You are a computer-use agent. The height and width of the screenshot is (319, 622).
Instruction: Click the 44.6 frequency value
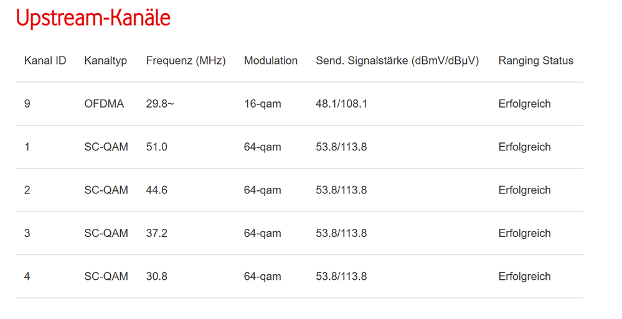156,190
